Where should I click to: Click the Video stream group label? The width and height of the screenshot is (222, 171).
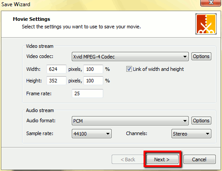tap(39, 46)
